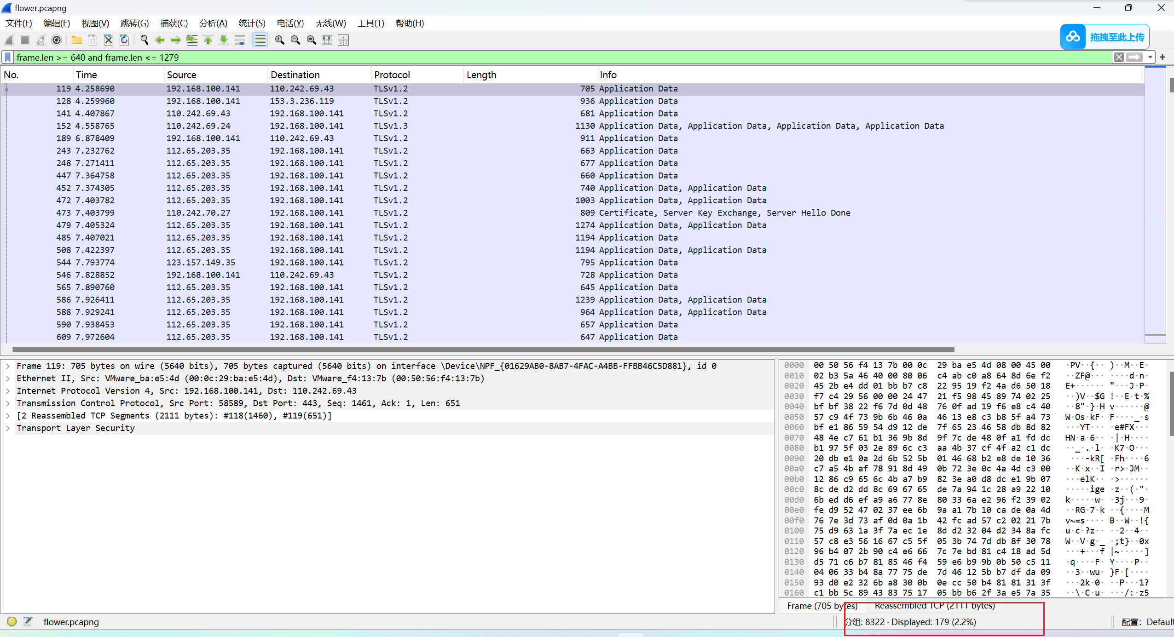
Task: Click the 拖拽至此上传 upload button
Action: pyautogui.click(x=1105, y=37)
